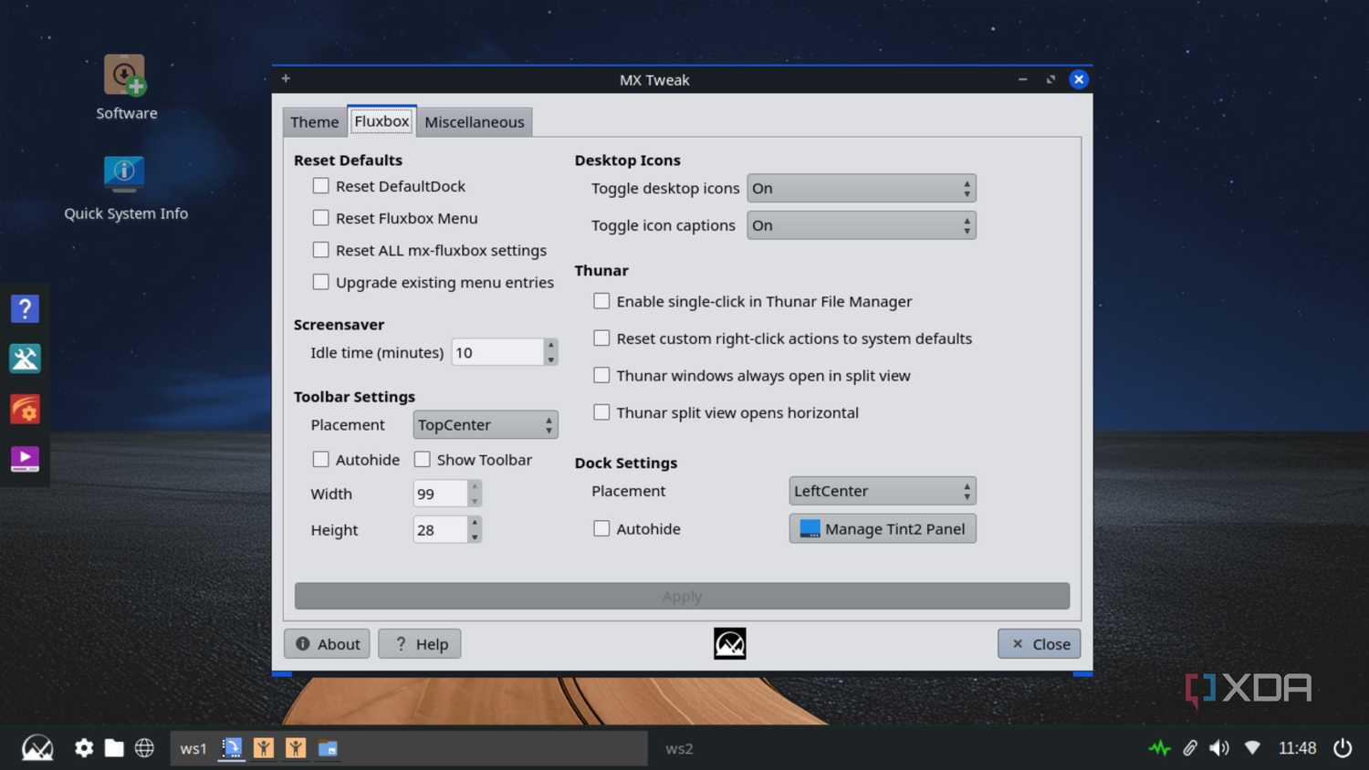This screenshot has height=770, width=1369.
Task: Enable single-click in Thunar File Manager
Action: point(601,301)
